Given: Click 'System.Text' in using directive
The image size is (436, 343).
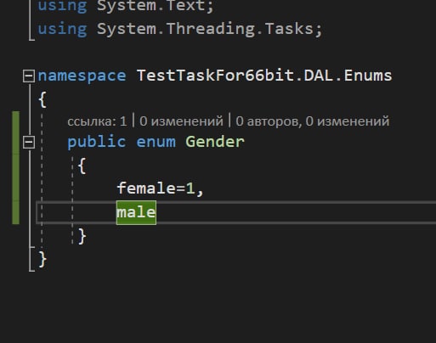Looking at the screenshot, I should [151, 6].
